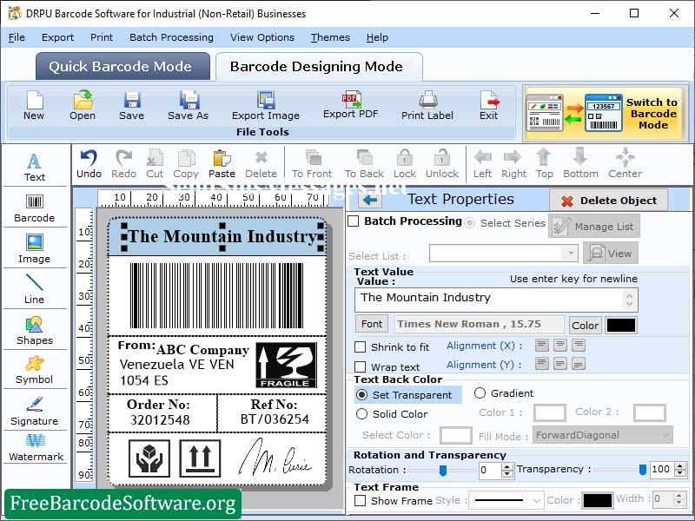Open the Fill Mode dropdown
Viewport: 695px width, 521px height.
[x=602, y=435]
